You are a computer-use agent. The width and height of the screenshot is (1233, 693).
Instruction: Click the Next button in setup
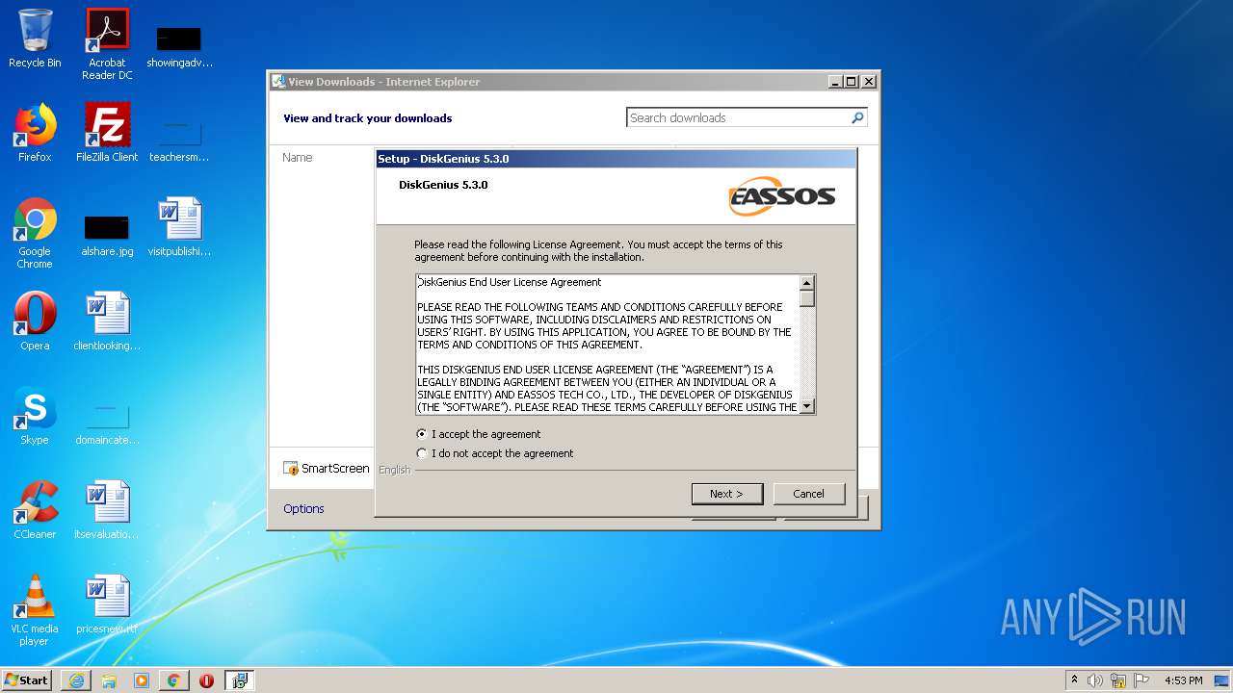pos(727,494)
